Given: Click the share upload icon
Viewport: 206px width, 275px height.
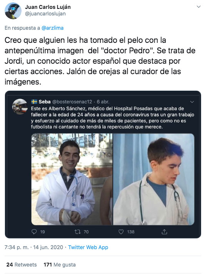Looking at the screenshot, I should tap(164, 232).
